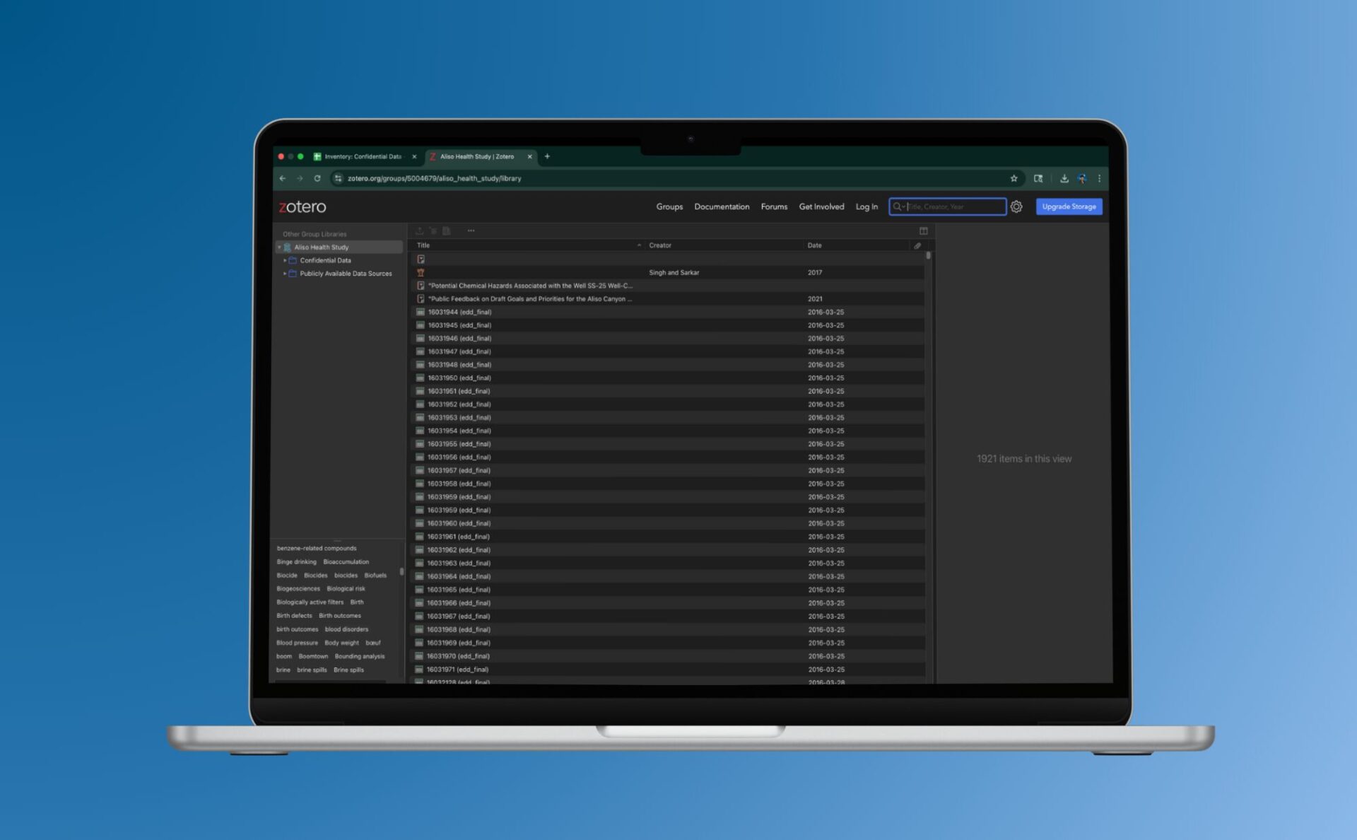The width and height of the screenshot is (1357, 840).
Task: Close the Inventory: Confidential Data tab
Action: point(414,157)
